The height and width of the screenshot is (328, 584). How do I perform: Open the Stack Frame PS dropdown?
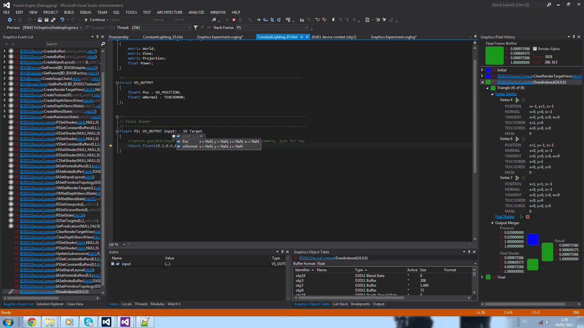(x=306, y=28)
